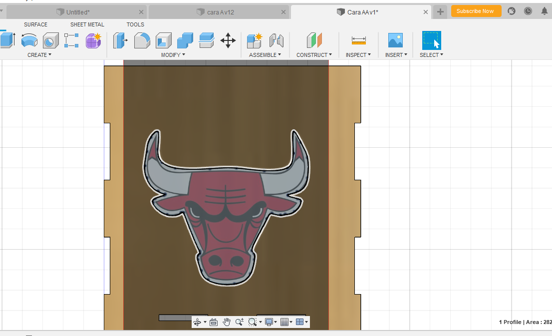Click the Offset Plane icon above CONSTRUCT
This screenshot has height=336, width=552.
pos(314,40)
